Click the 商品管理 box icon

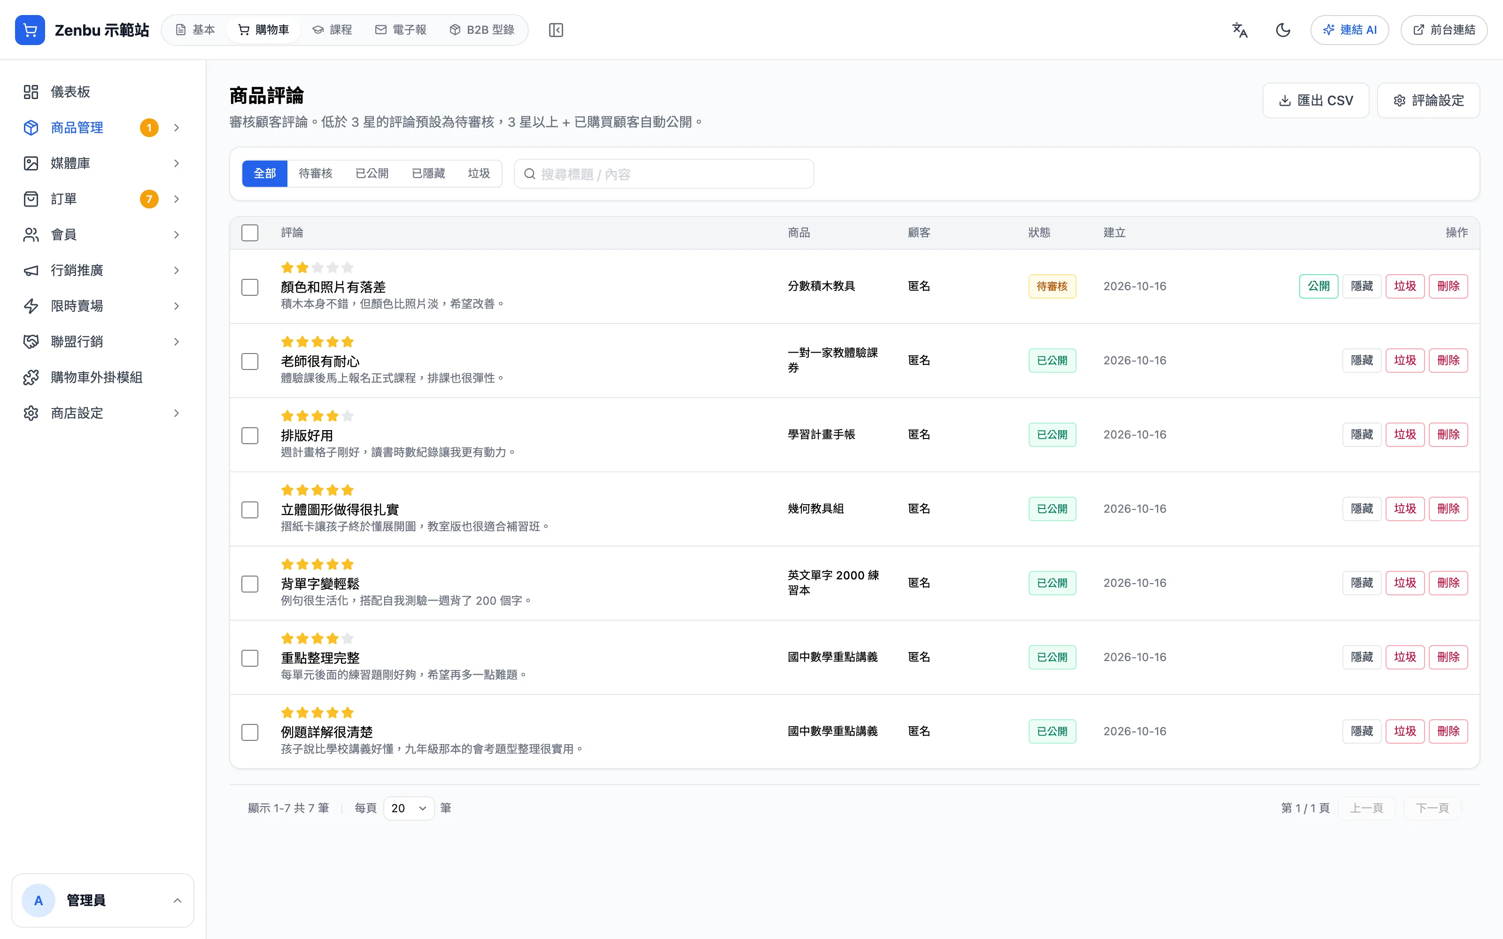31,127
